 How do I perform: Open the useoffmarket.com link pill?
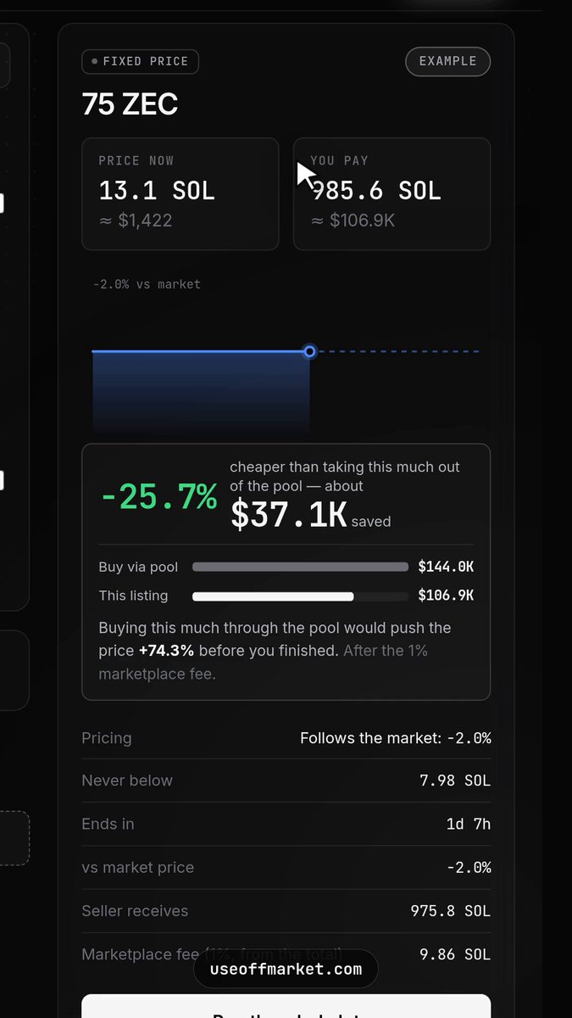286,969
